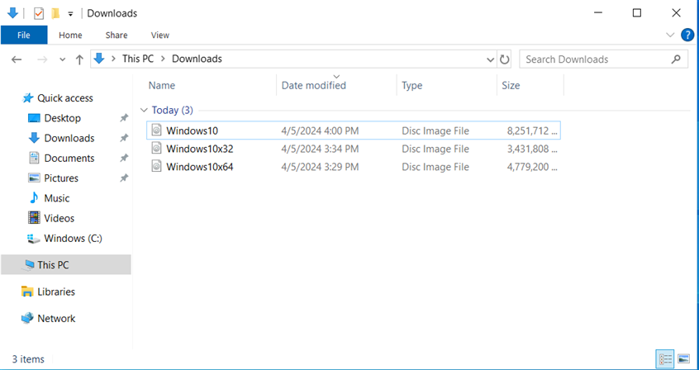Open Windows (C:) drive in navigation pane

point(73,239)
